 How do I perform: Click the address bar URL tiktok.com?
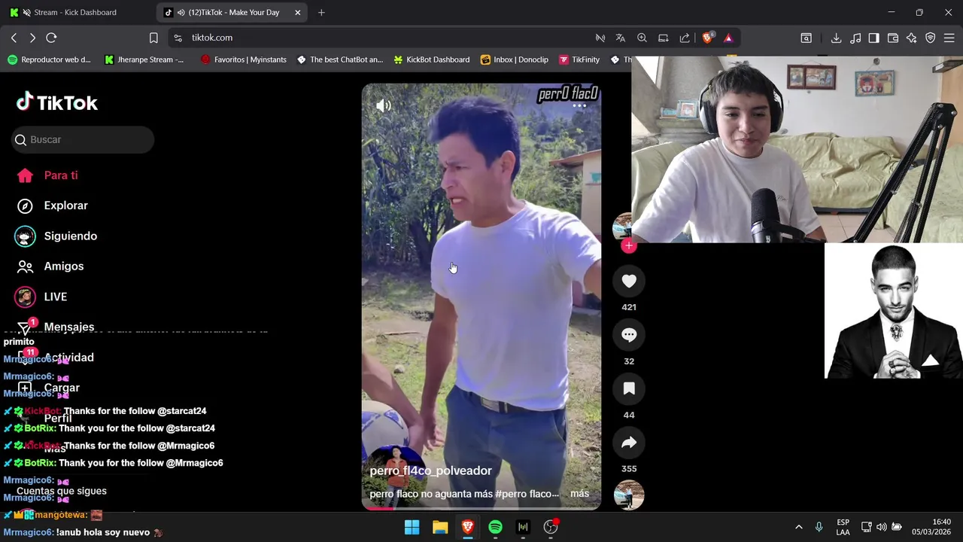(212, 38)
